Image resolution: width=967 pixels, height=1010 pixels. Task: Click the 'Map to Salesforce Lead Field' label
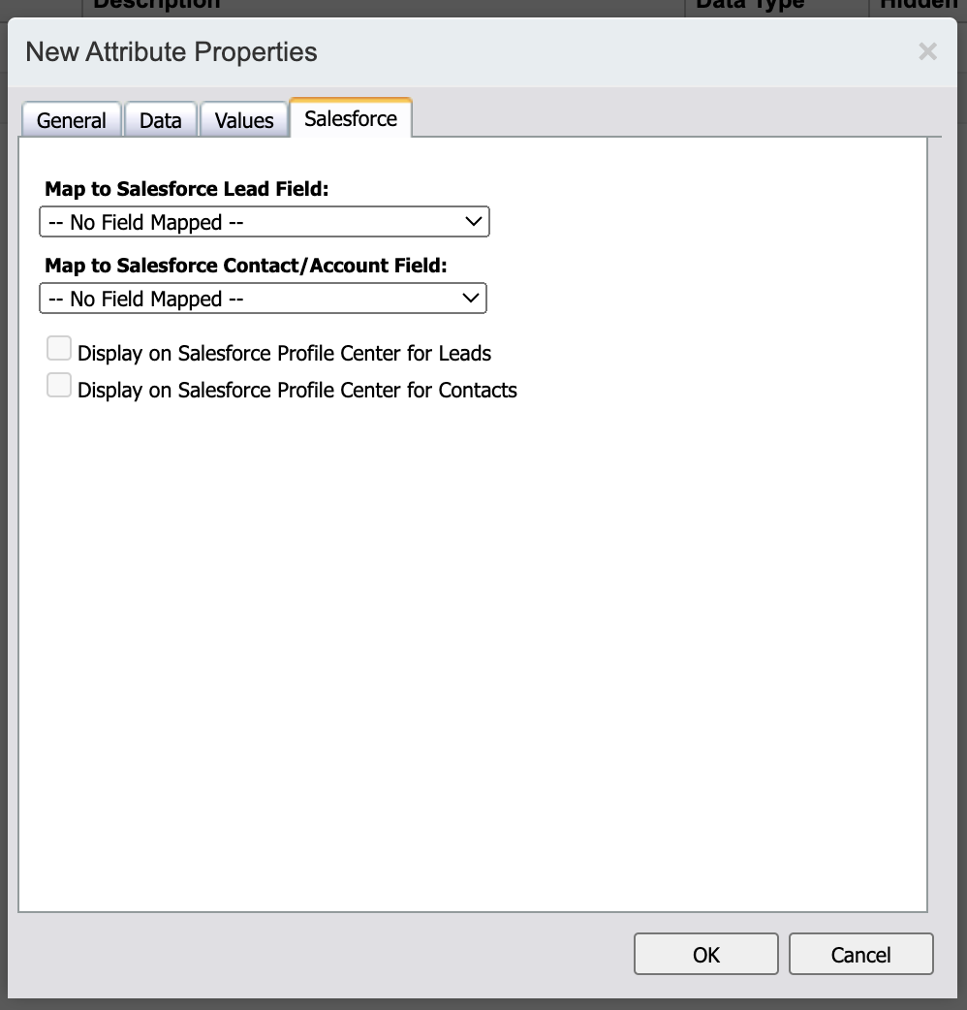[188, 188]
